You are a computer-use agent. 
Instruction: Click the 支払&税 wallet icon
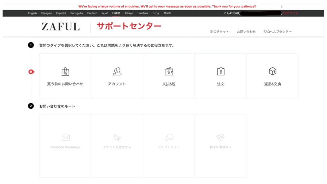[169, 71]
